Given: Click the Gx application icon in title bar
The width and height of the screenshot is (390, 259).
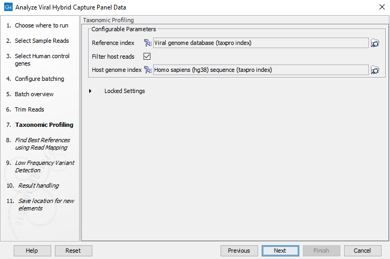Looking at the screenshot, I should point(8,7).
